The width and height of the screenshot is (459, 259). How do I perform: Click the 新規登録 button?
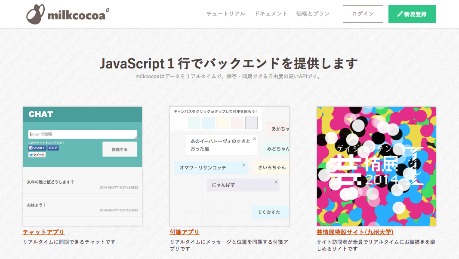(412, 14)
